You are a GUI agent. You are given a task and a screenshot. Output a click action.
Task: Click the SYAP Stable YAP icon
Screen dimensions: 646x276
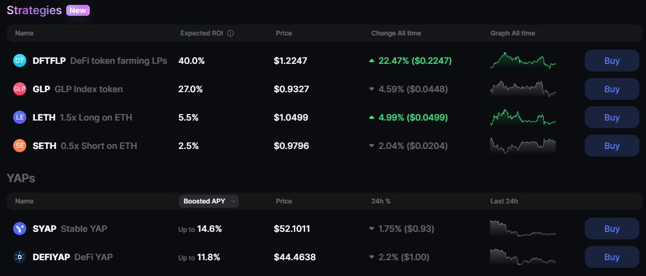pos(20,229)
